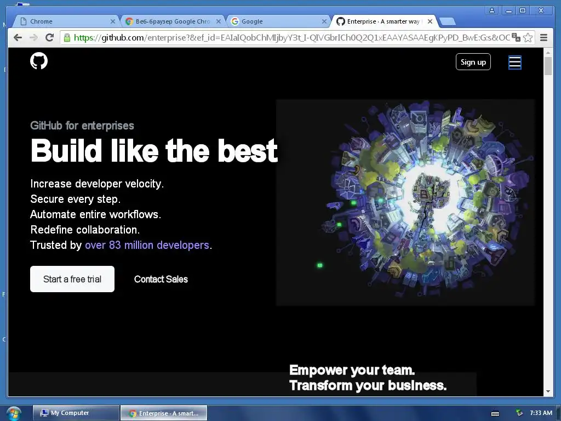Click the 'Build like the best' headline
561x421 pixels.
154,151
